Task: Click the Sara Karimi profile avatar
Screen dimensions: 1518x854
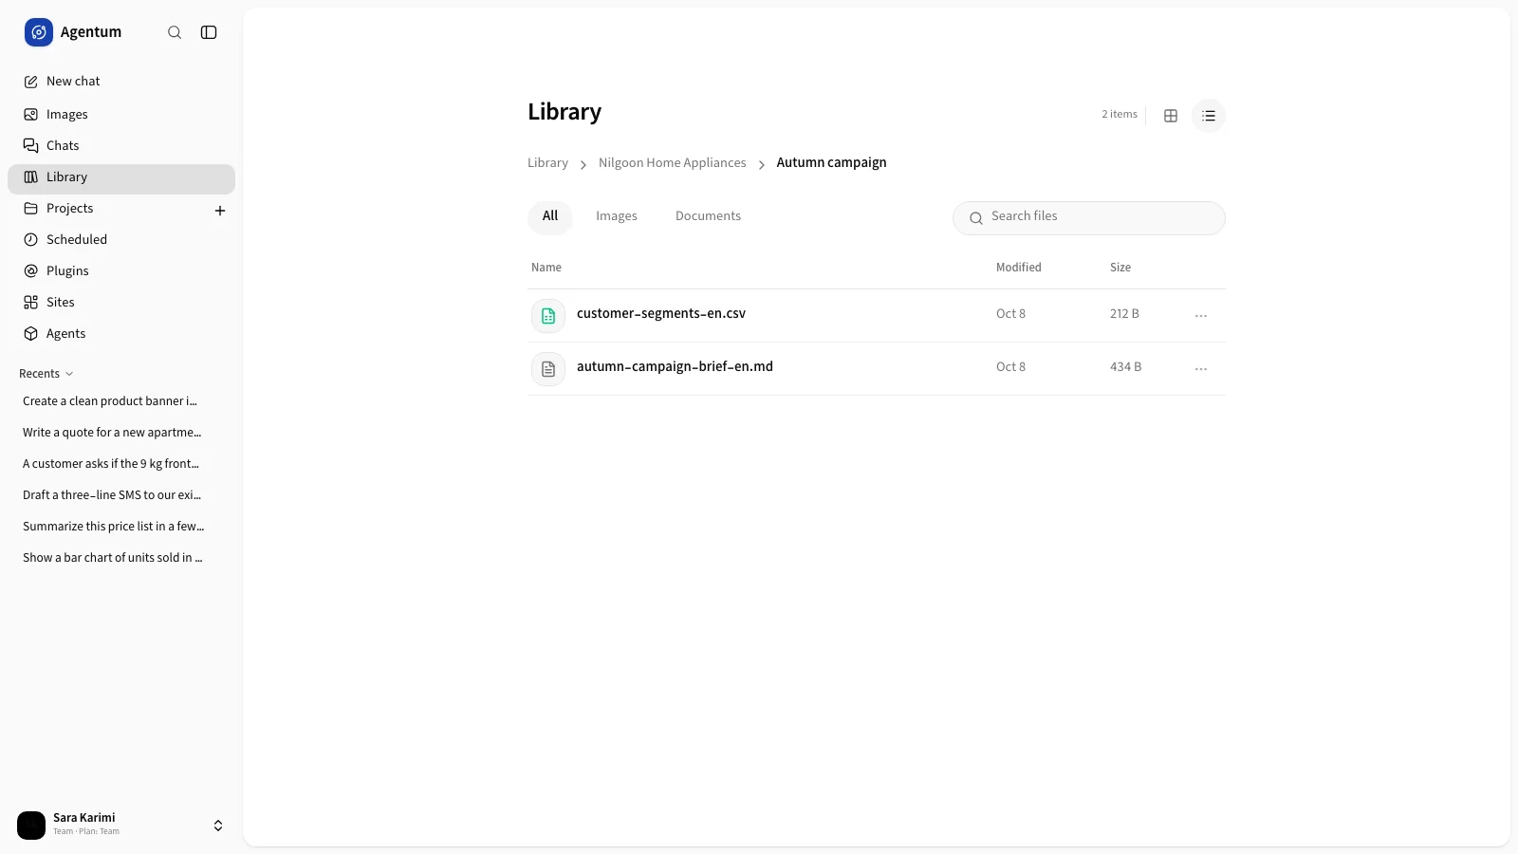Action: tap(31, 826)
